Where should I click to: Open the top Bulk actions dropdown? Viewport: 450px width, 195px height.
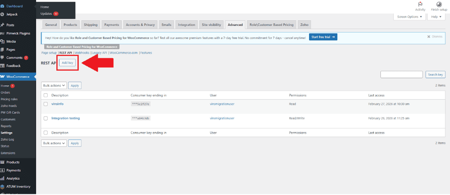pos(54,85)
